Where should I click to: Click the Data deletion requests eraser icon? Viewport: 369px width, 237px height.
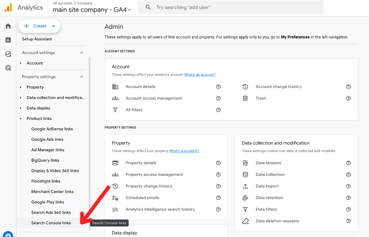point(245,221)
